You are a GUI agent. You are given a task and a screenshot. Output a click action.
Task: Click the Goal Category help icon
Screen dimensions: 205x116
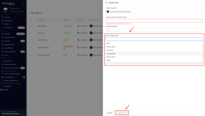click(117, 36)
